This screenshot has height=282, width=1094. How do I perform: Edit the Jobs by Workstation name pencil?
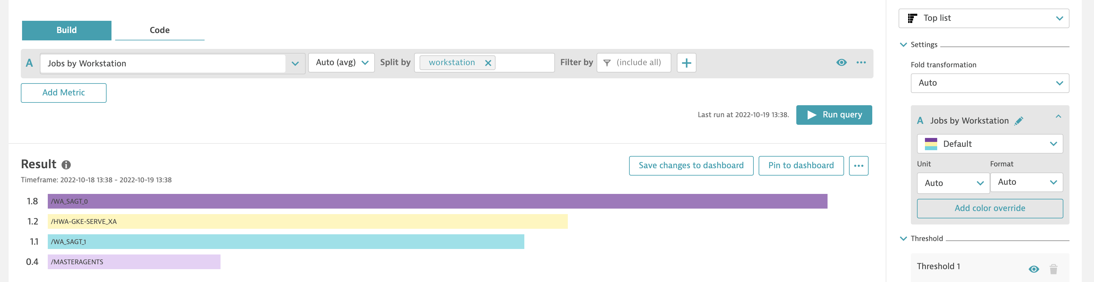(x=1018, y=121)
